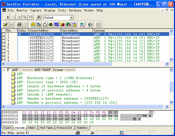This screenshot has height=136, width=175.
Task: Open the Address Book icon
Action: [x=90, y=25]
